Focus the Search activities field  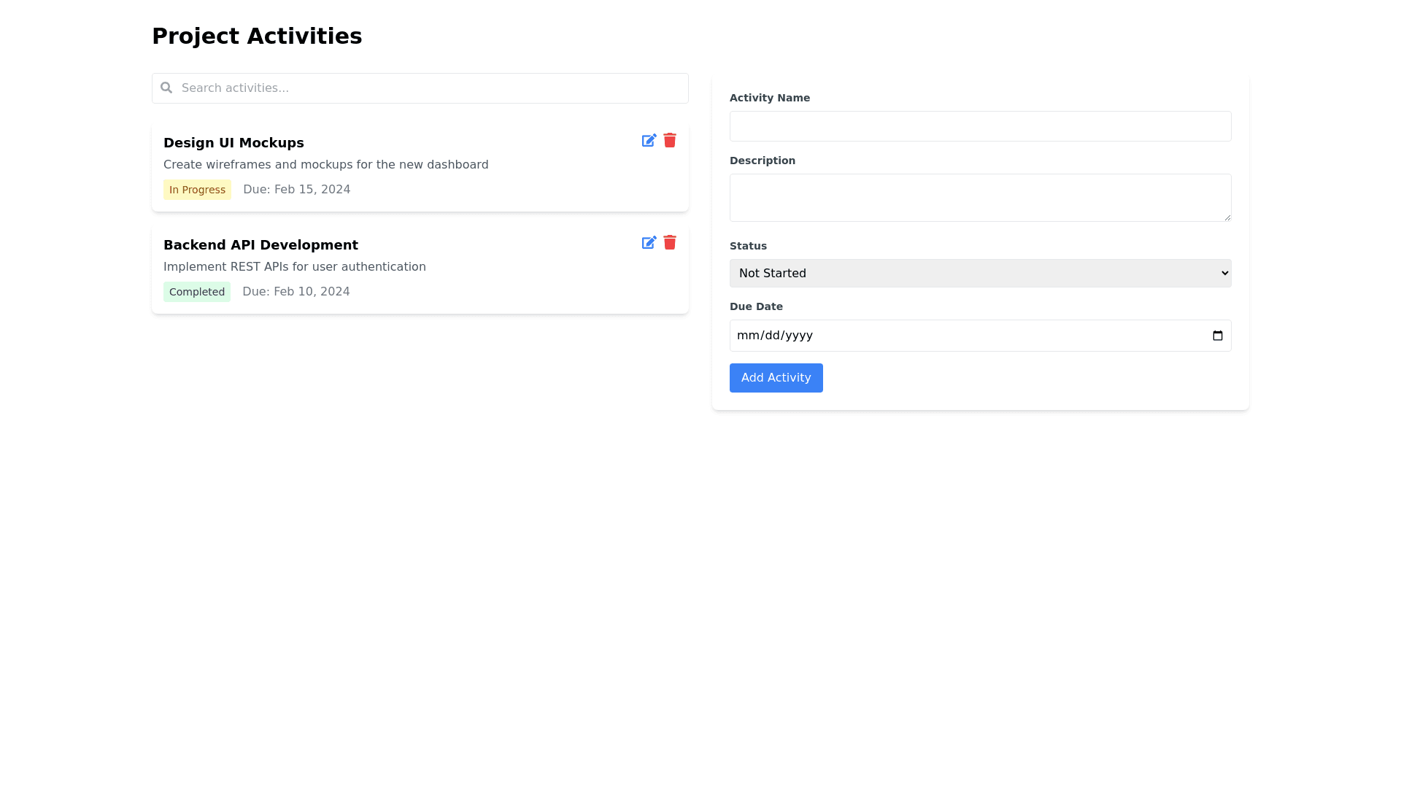(431, 88)
